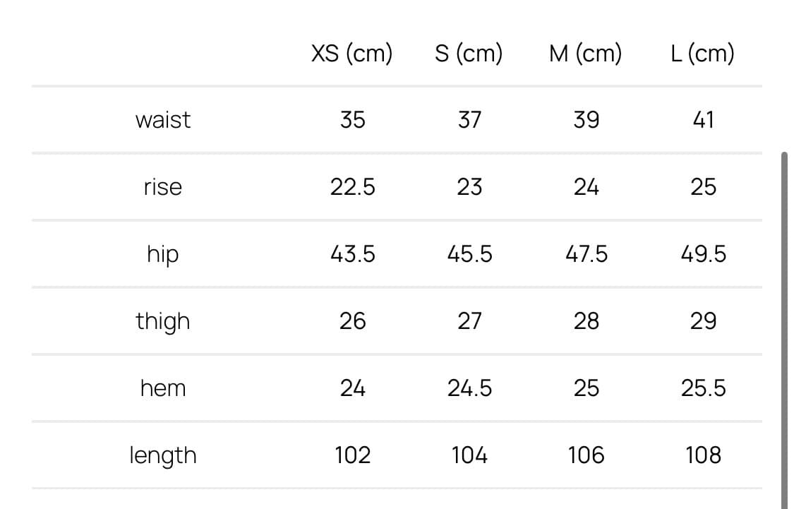Click the rise row label
This screenshot has width=794, height=509.
pyautogui.click(x=163, y=187)
